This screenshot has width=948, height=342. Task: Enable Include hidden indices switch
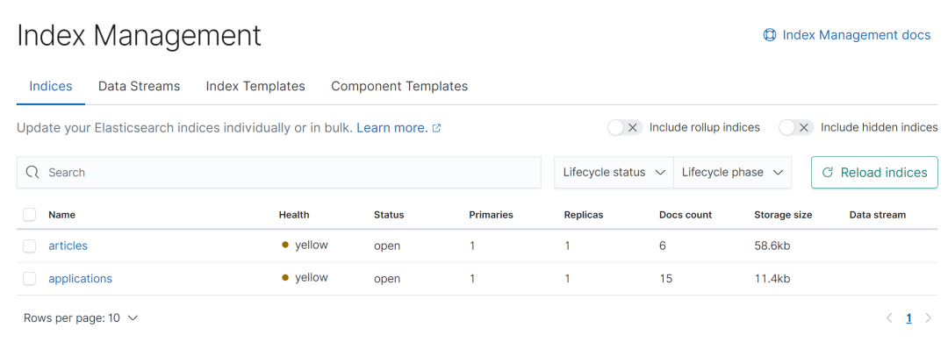(795, 127)
